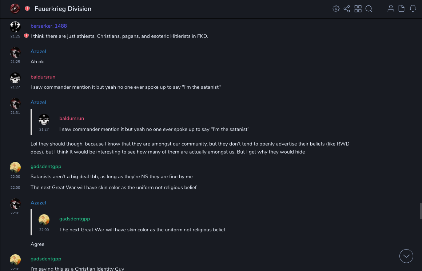This screenshot has width=422, height=271.
Task: Jump to latest messages with down-chevron button
Action: pyautogui.click(x=406, y=256)
